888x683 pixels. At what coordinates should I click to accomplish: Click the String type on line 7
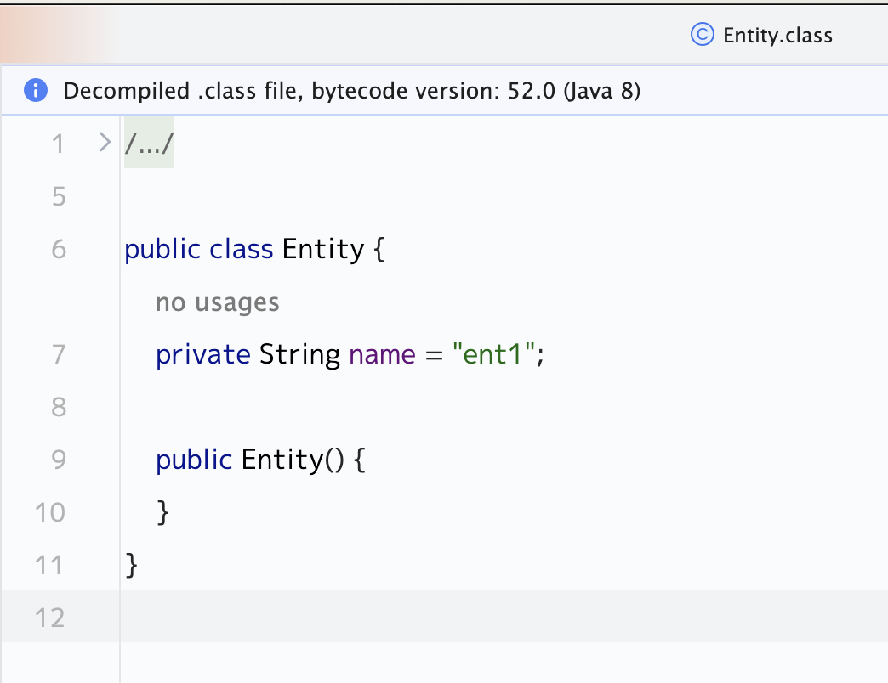[x=299, y=354]
